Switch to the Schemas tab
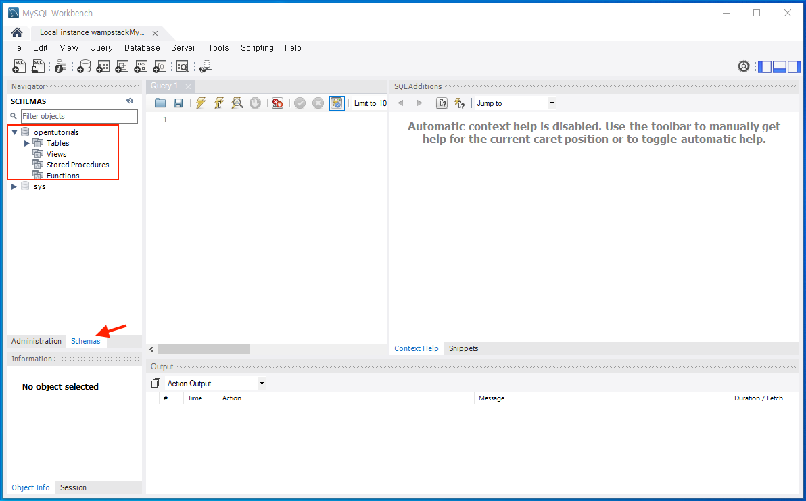The image size is (806, 501). pyautogui.click(x=86, y=342)
